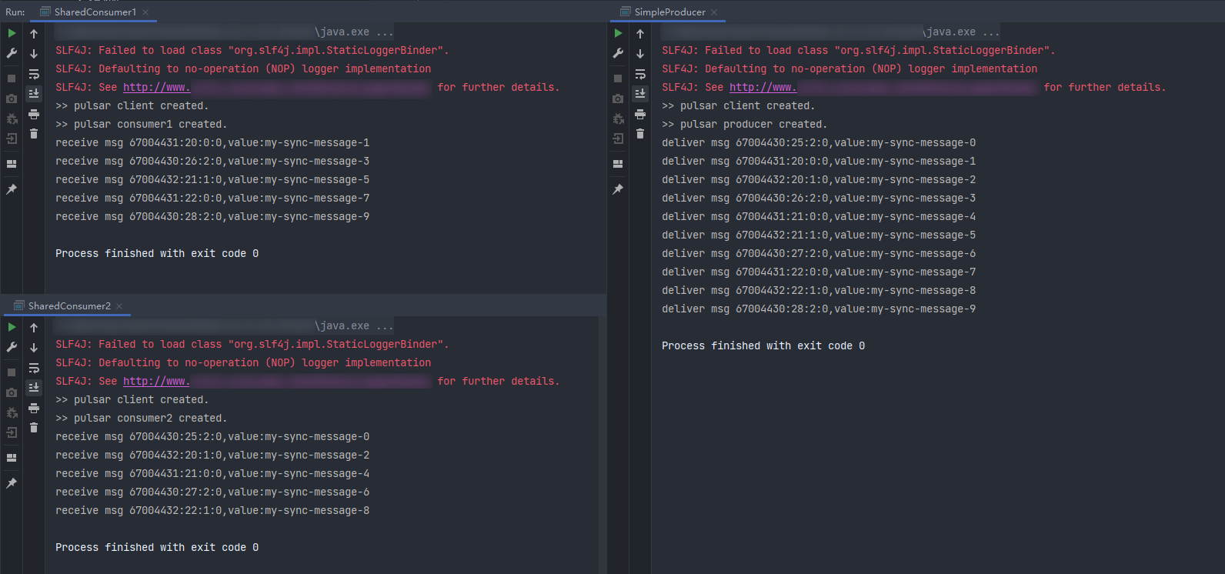Viewport: 1225px width, 574px height.
Task: Open layout options in SharedConsumer1 panel
Action: 12,164
